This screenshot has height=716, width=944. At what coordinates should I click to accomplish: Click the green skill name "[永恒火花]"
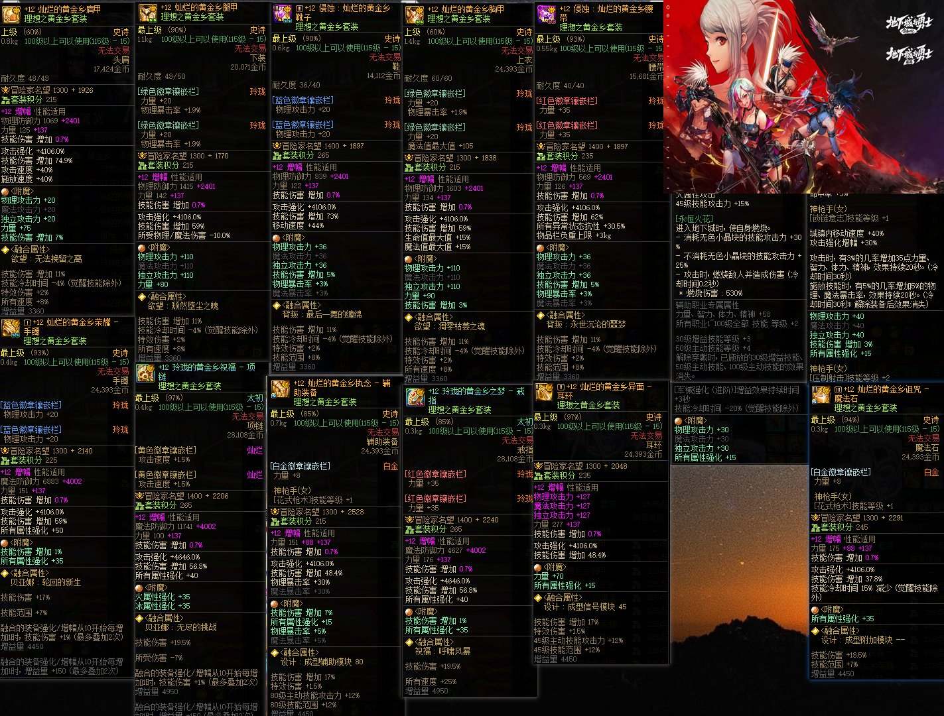click(x=693, y=218)
